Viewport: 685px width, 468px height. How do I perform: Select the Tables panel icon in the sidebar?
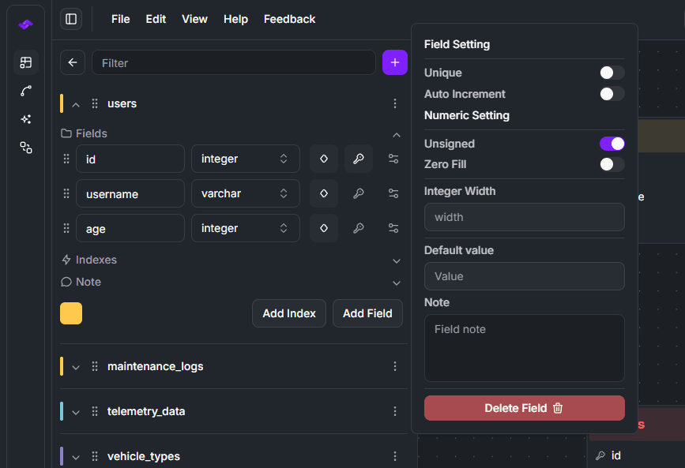click(x=26, y=62)
